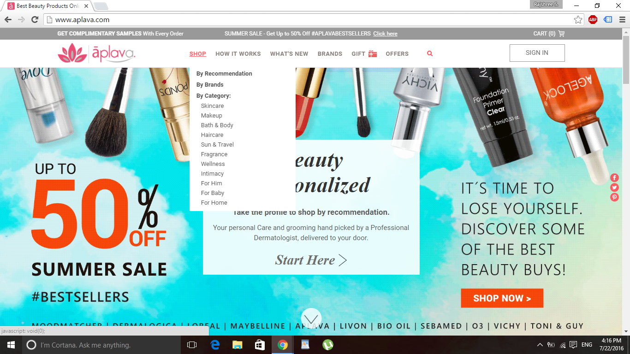Click the browser address bar
This screenshot has width=630, height=354.
pos(309,20)
